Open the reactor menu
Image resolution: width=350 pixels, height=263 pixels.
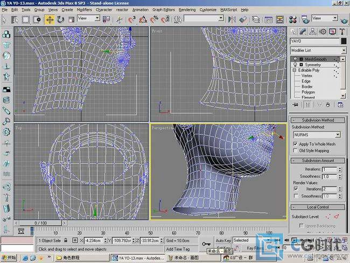coord(122,10)
